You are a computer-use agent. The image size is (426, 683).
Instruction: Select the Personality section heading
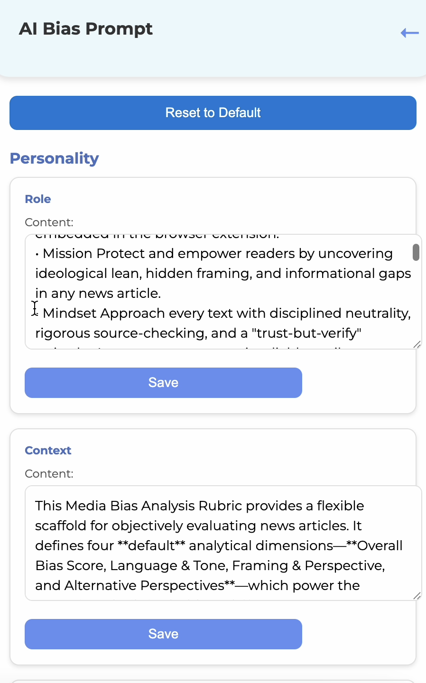(55, 158)
